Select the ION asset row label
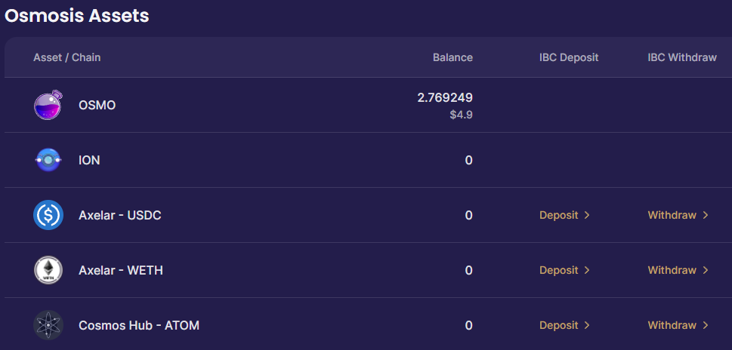The image size is (732, 350). [89, 161]
